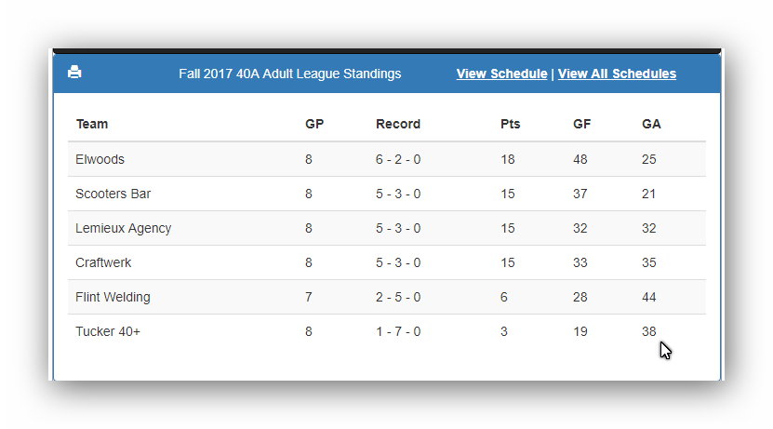Click the Pts column header
The height and width of the screenshot is (429, 773).
511,124
